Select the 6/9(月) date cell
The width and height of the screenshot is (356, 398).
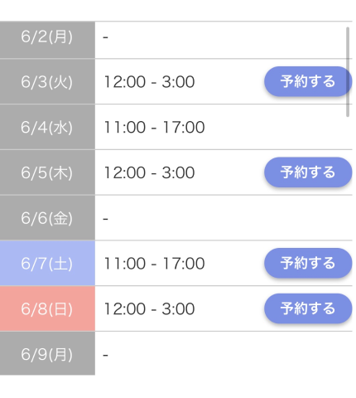tap(47, 353)
